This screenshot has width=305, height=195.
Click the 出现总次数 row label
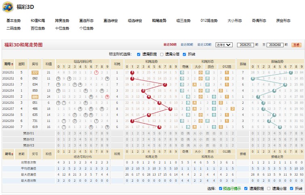pos(29,163)
